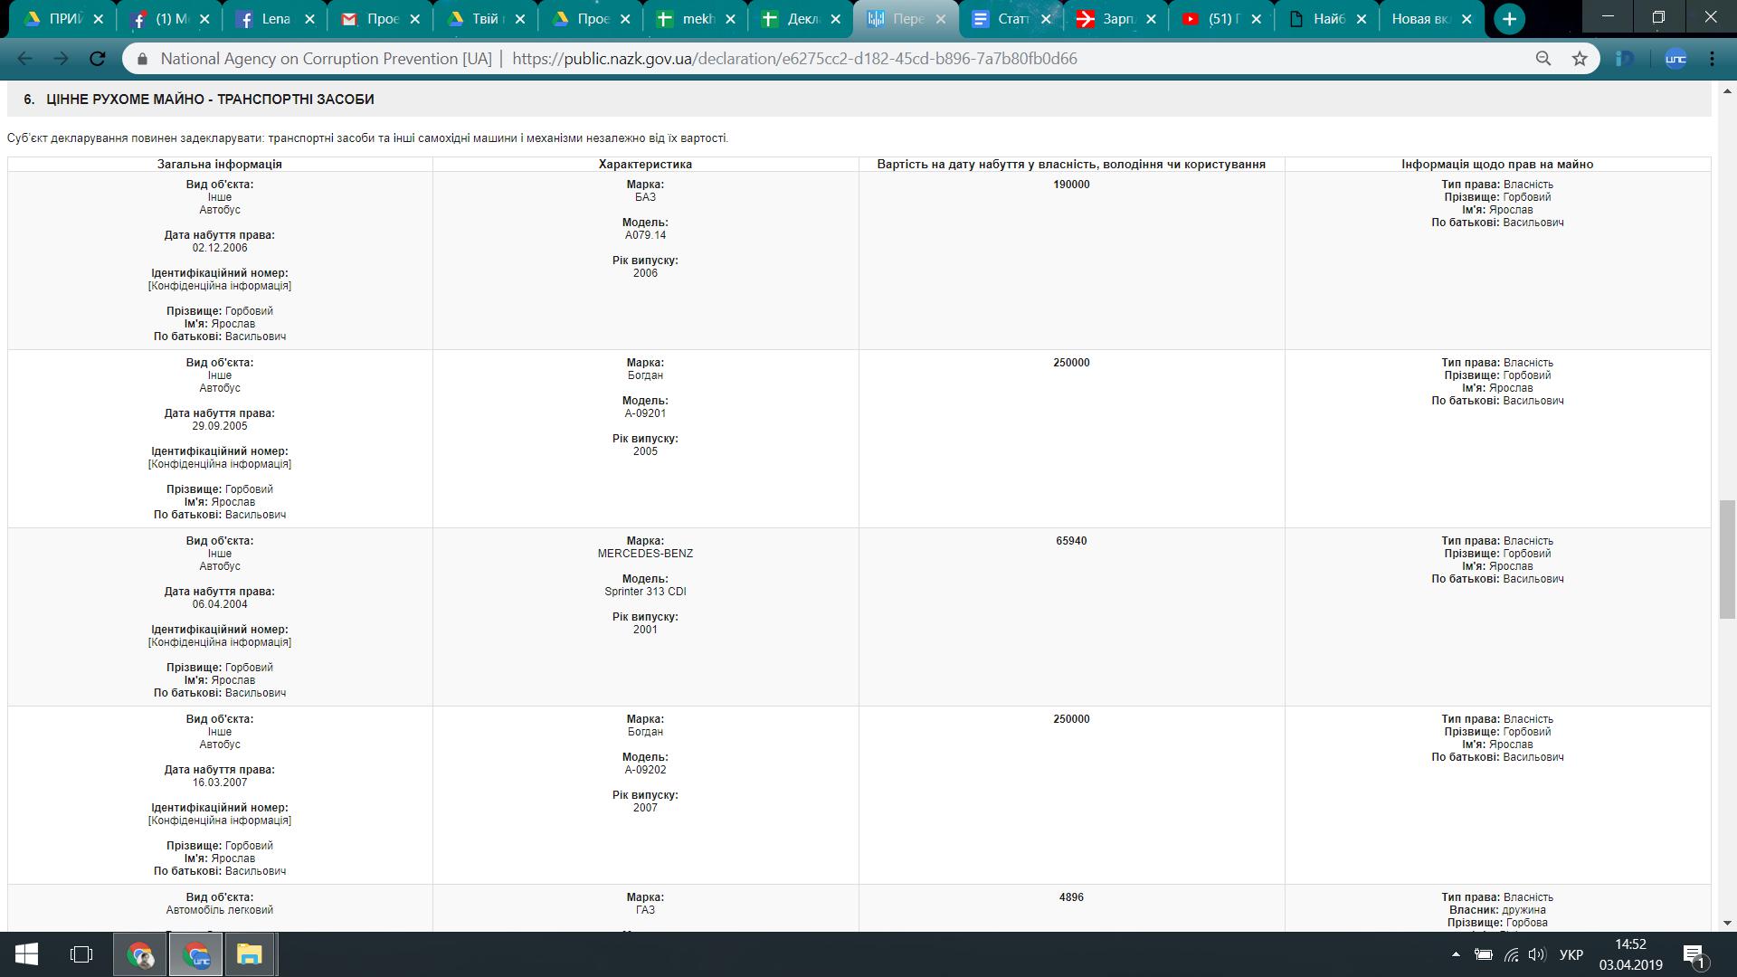Screen dimensions: 1737x977
Task: Click the page scrollbar down arrow
Action: tap(1727, 923)
